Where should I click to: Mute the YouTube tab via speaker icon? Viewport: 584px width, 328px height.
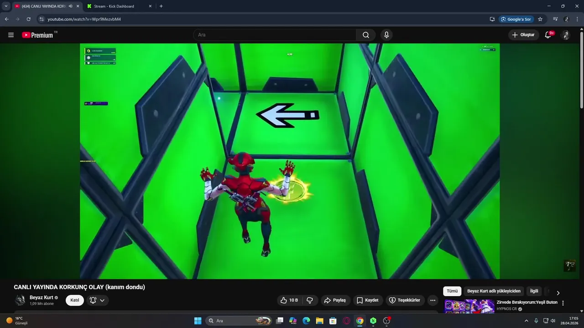click(x=70, y=6)
